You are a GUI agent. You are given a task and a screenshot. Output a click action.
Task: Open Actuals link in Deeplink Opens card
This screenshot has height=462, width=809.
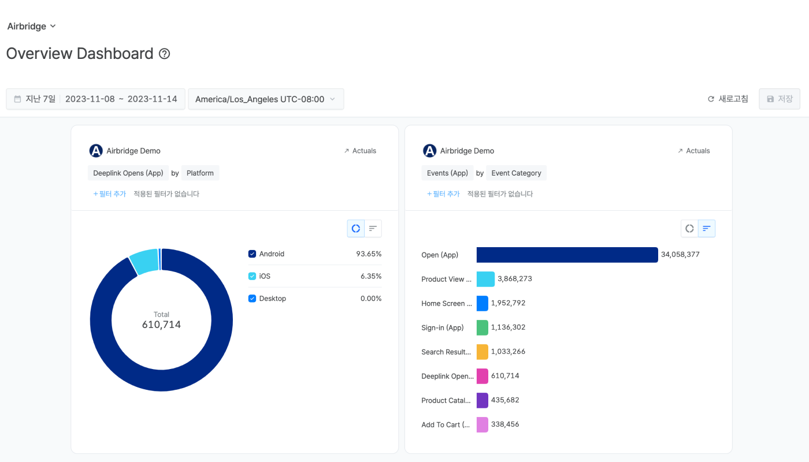[x=360, y=151]
